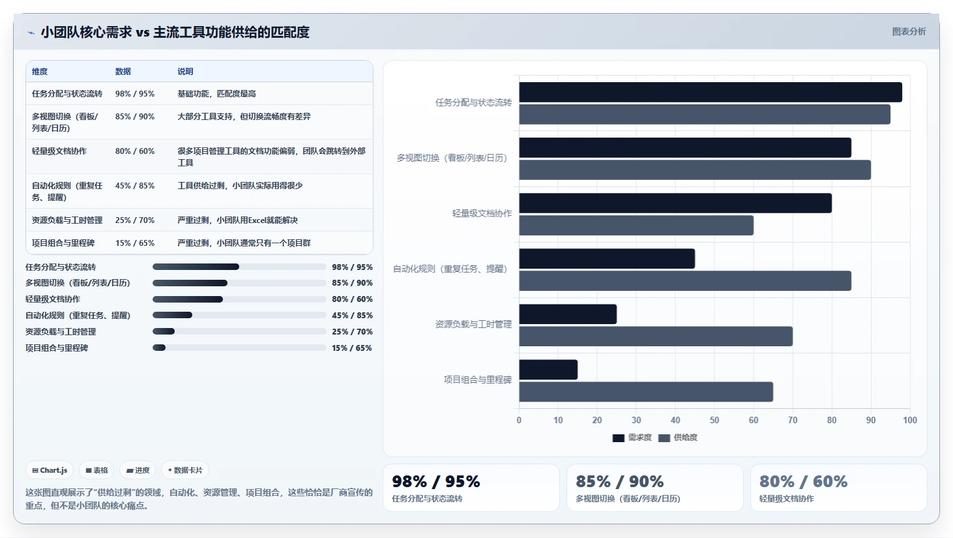This screenshot has height=538, width=953.
Task: Click the 需求度 bar for 任务分配与状态流转
Action: pyautogui.click(x=711, y=92)
